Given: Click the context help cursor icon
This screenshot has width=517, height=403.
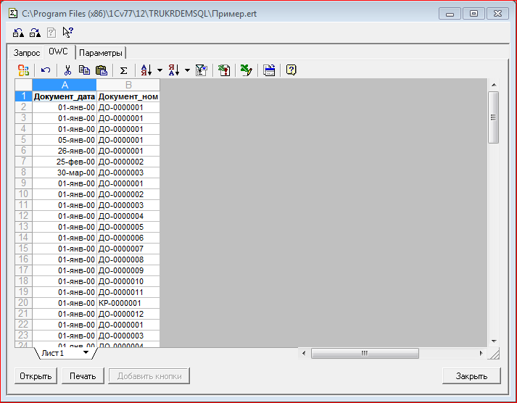Looking at the screenshot, I should 67,32.
